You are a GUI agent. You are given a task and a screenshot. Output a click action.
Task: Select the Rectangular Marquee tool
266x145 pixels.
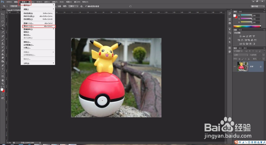pyautogui.click(x=3, y=18)
